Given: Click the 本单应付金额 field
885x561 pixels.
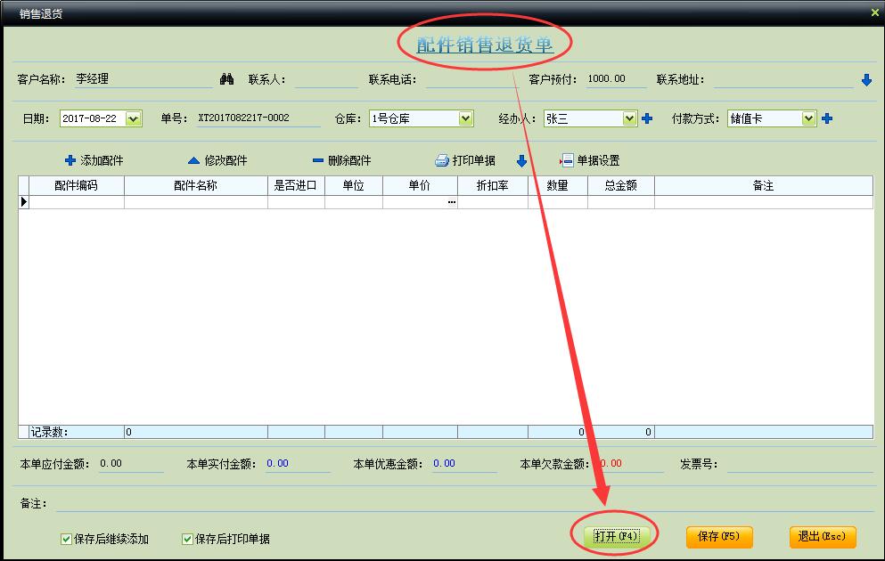Looking at the screenshot, I should 131,463.
